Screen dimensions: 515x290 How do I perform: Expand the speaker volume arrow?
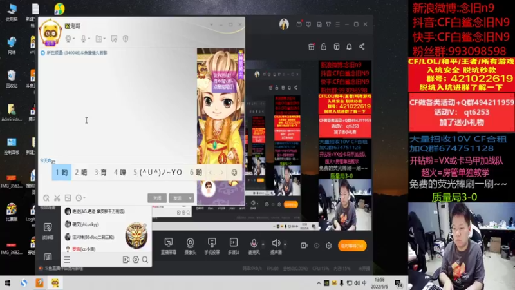(285, 244)
